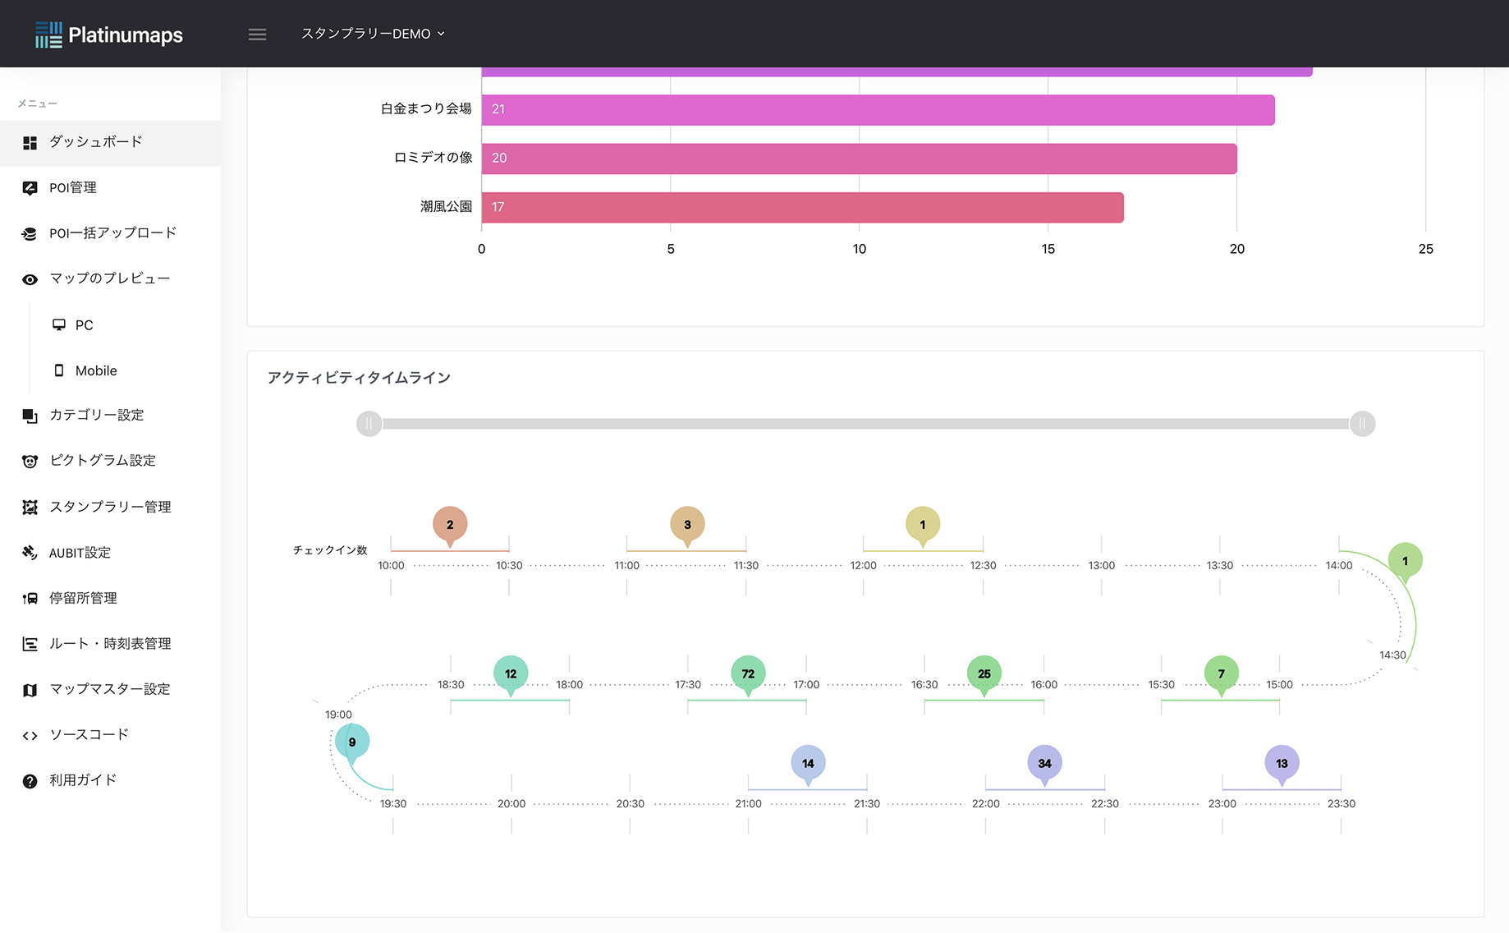Open the PC map preview
Image resolution: width=1509 pixels, height=933 pixels.
[x=84, y=325]
